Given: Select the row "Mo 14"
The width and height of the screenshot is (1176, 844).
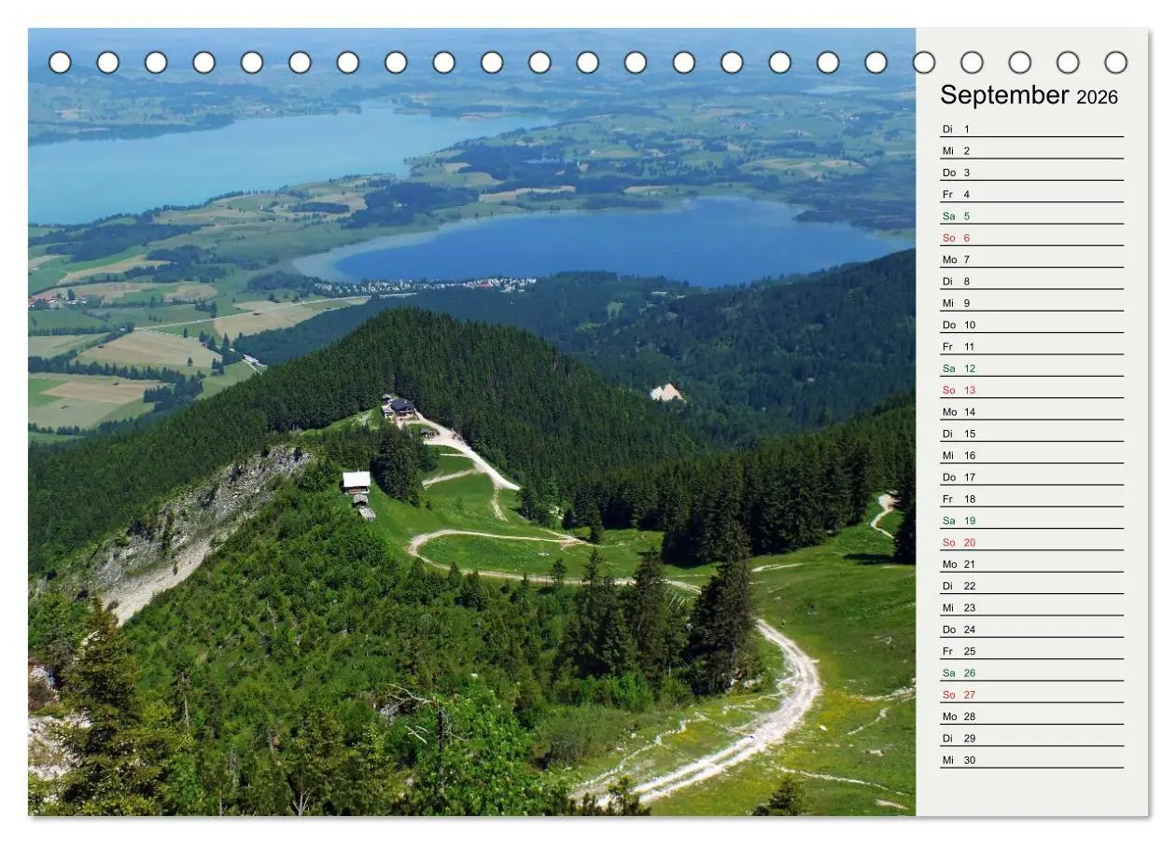Looking at the screenshot, I should pyautogui.click(x=1031, y=411).
